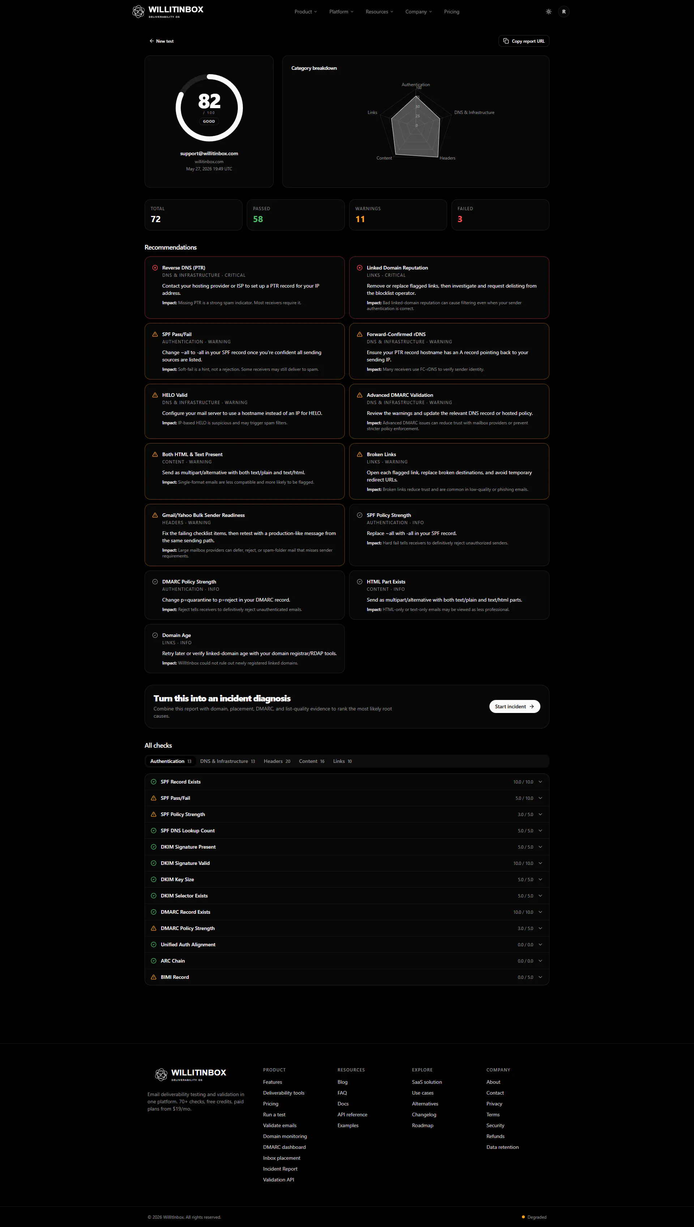The image size is (694, 1227).
Task: Expand the BIMI Record row chevron
Action: pyautogui.click(x=540, y=977)
